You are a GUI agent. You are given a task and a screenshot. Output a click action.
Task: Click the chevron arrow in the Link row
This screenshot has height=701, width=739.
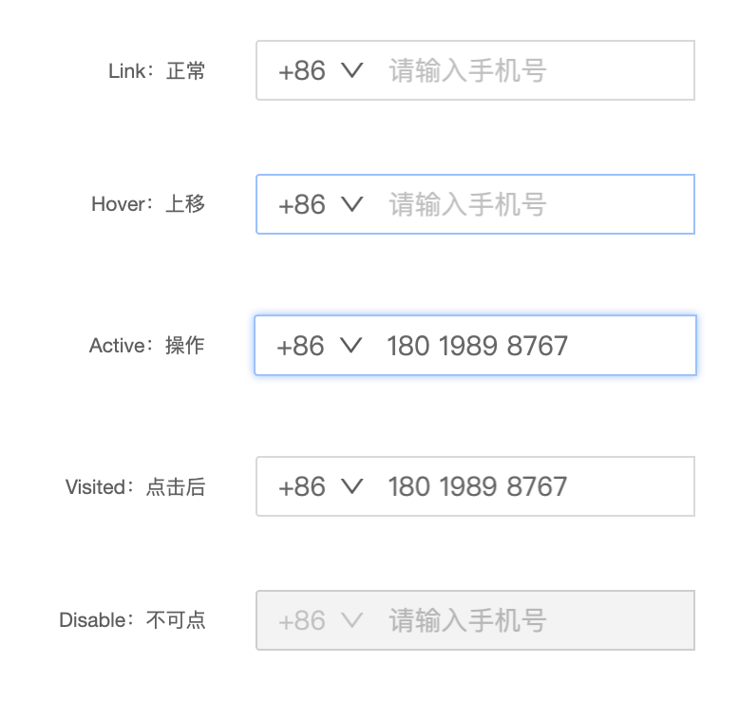coord(351,70)
